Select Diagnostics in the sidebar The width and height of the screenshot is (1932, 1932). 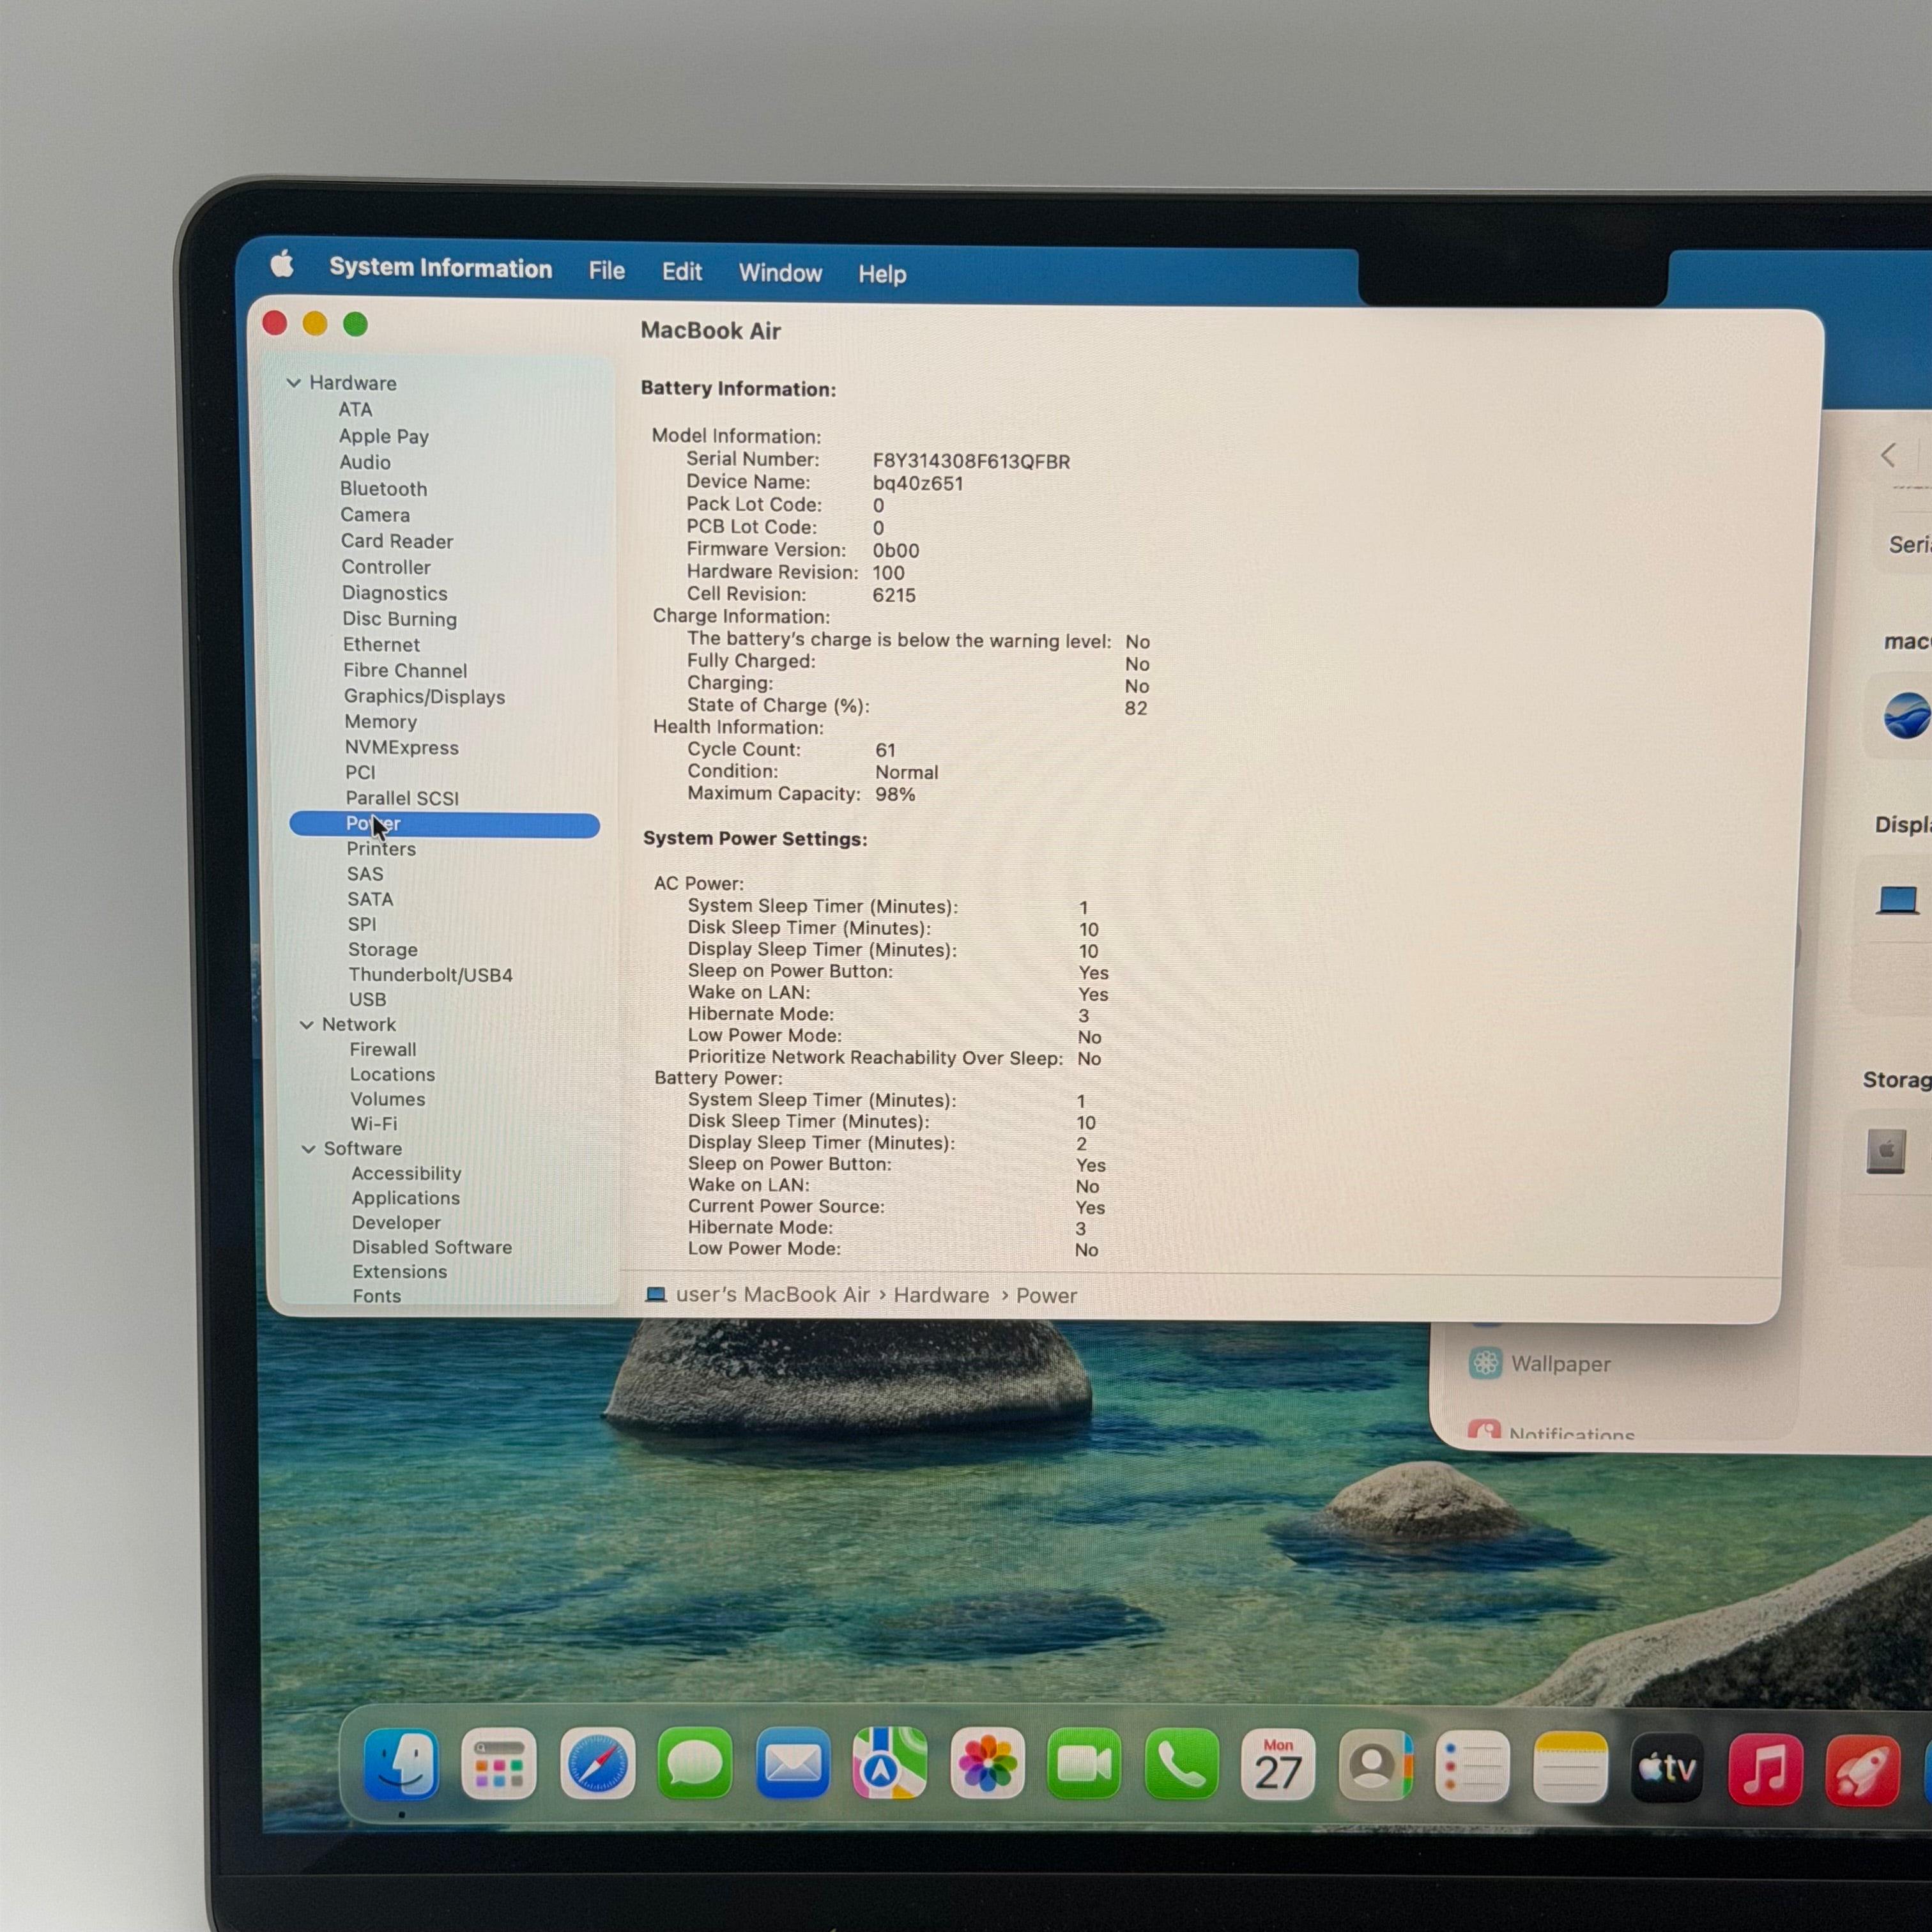pos(395,594)
